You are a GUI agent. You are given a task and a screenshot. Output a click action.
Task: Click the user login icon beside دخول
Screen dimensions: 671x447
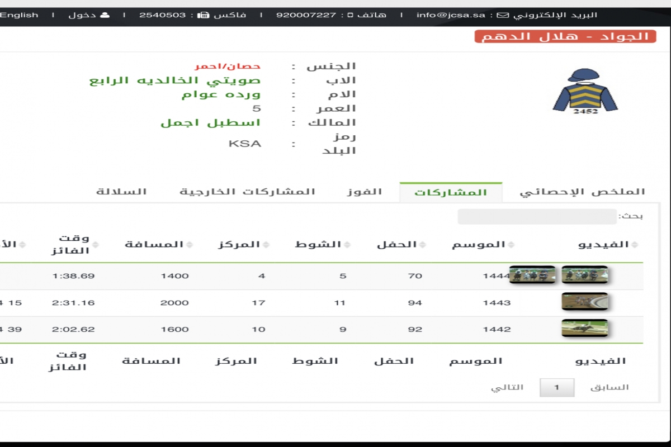[105, 15]
